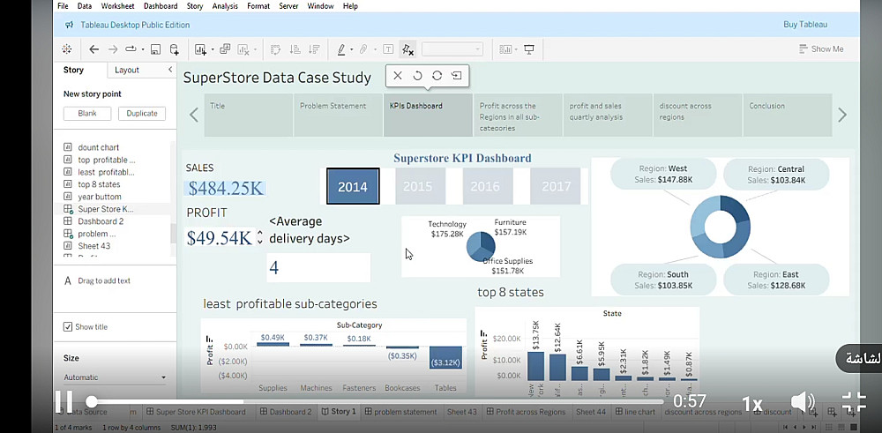Screen dimensions: 882x433
Task: Click the New Data Source cylinder icon
Action: (175, 49)
